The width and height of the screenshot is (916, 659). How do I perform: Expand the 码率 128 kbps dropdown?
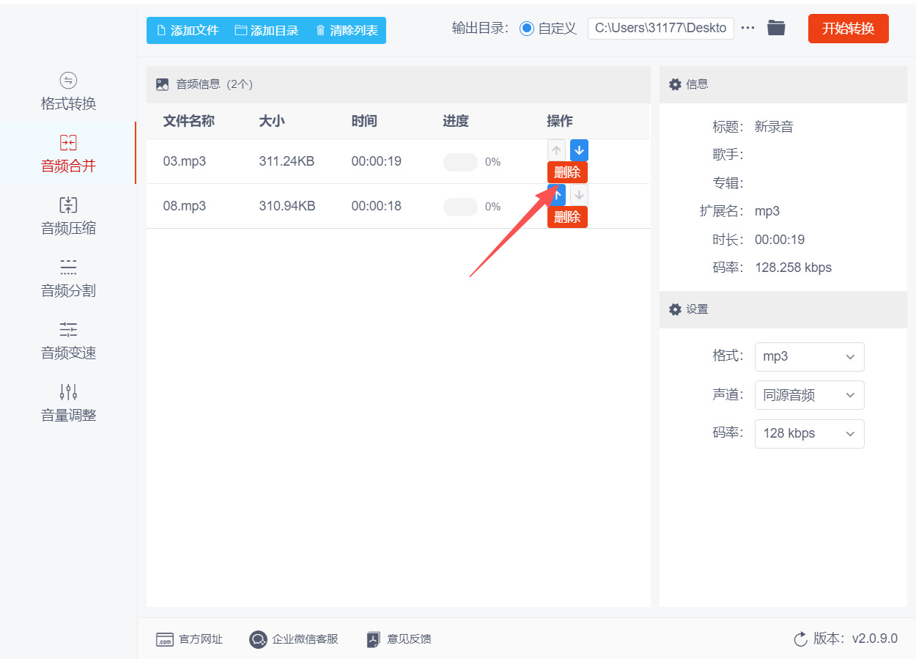809,433
